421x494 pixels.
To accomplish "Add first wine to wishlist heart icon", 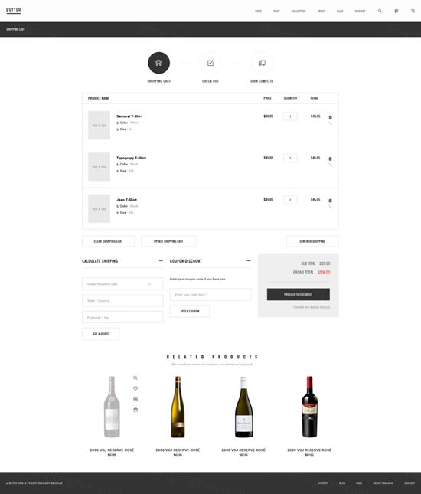I will coord(135,388).
